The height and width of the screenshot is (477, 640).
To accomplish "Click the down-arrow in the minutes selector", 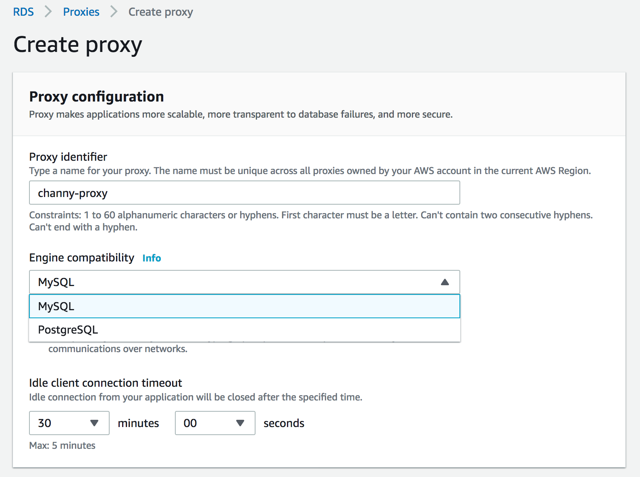I will (94, 423).
